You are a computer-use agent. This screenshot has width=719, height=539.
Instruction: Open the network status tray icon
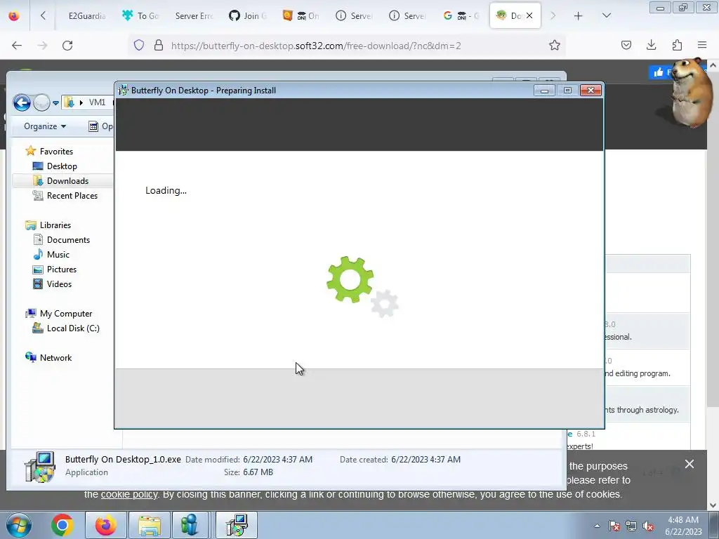pos(631,526)
